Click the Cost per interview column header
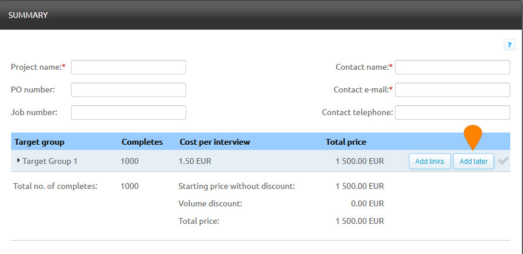 [x=214, y=142]
